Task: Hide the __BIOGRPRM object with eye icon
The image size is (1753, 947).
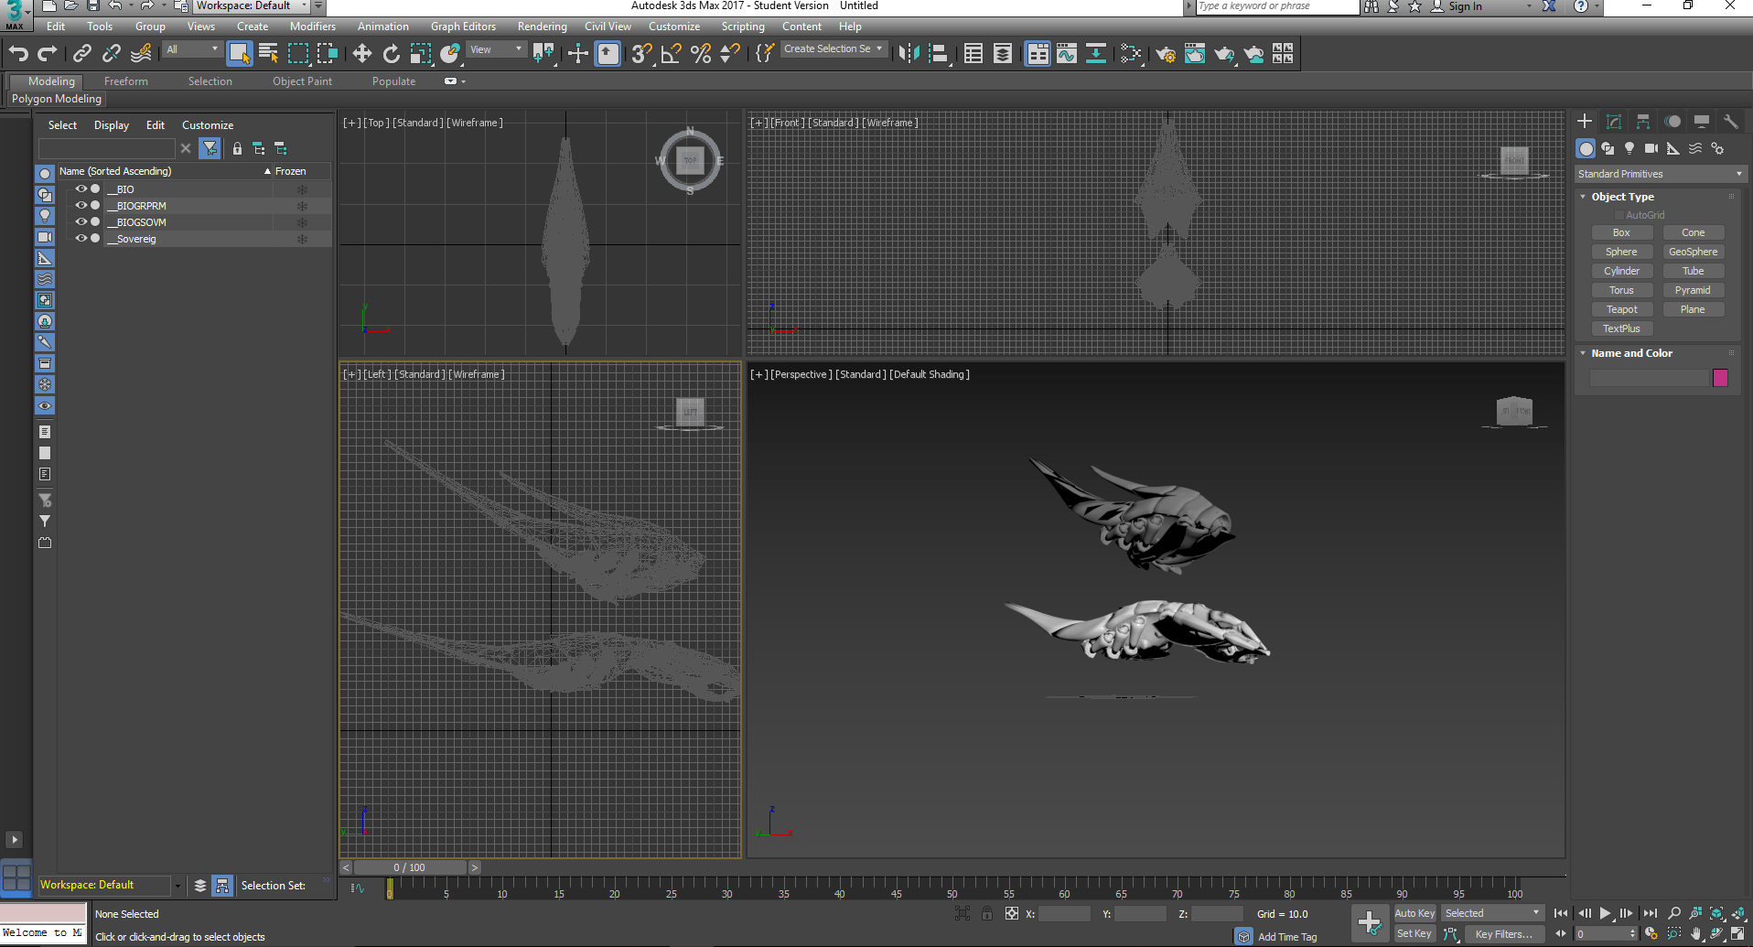Action: (81, 206)
